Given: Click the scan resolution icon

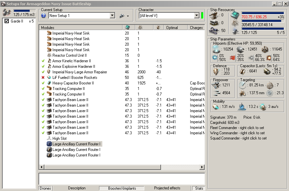Looking at the screenshot, I should point(242,93).
